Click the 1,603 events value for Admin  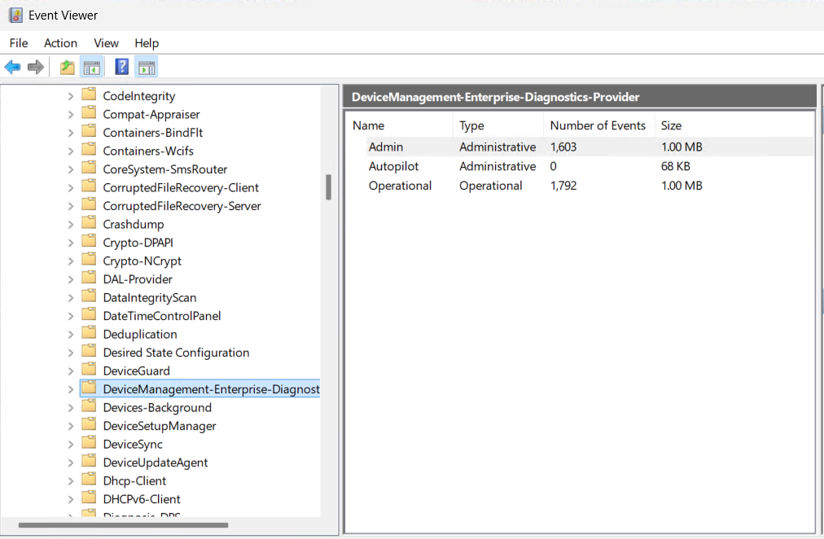(563, 147)
